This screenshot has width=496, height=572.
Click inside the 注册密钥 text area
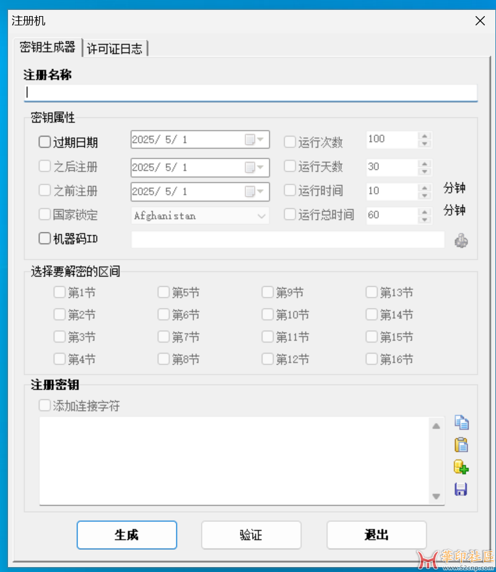point(234,461)
